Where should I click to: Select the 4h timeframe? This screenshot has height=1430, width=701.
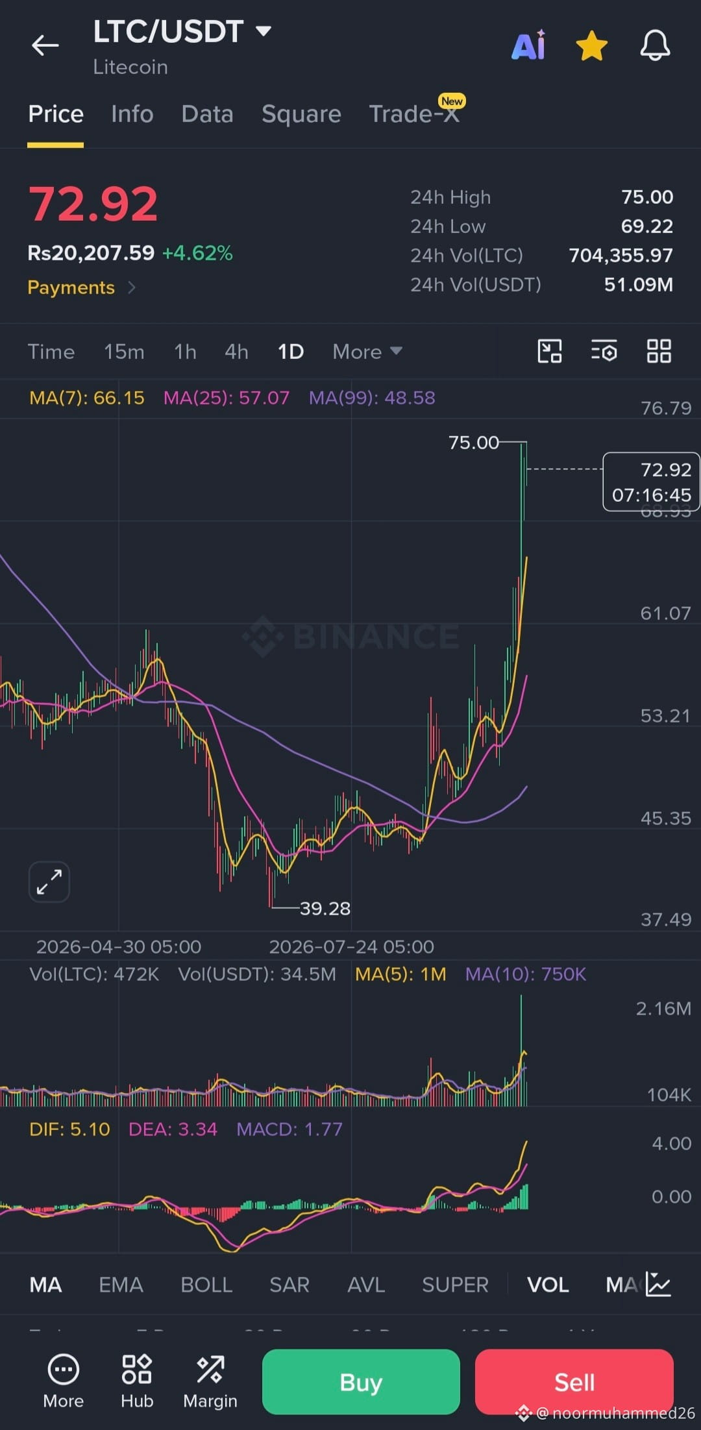(x=236, y=351)
